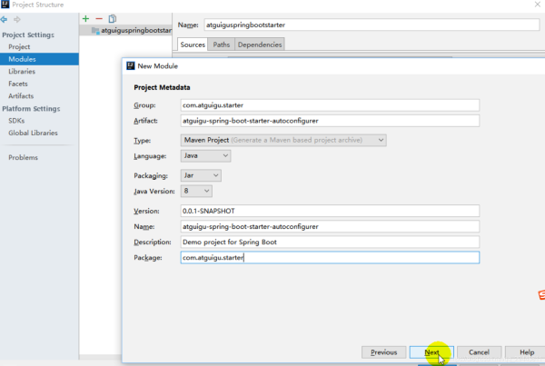Select Modules in the sidebar
Image resolution: width=545 pixels, height=366 pixels.
[x=39, y=59]
